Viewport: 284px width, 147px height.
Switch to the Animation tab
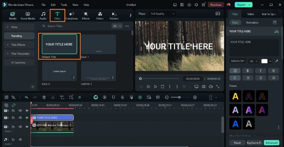click(x=252, y=22)
